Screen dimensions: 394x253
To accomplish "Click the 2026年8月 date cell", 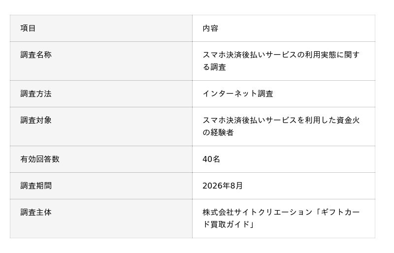I will click(284, 186).
